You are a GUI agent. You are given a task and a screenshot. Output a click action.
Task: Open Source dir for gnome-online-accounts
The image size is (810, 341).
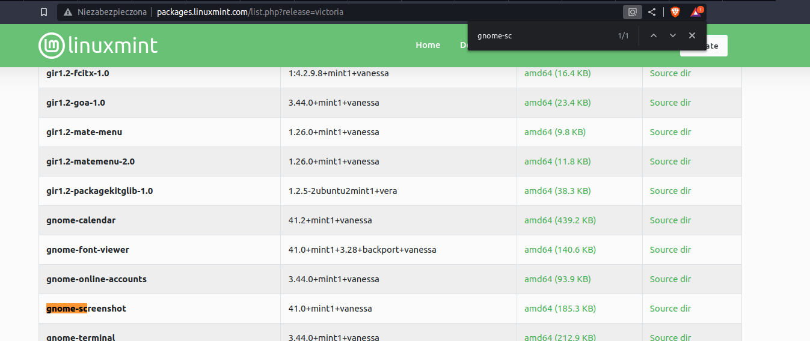[670, 279]
